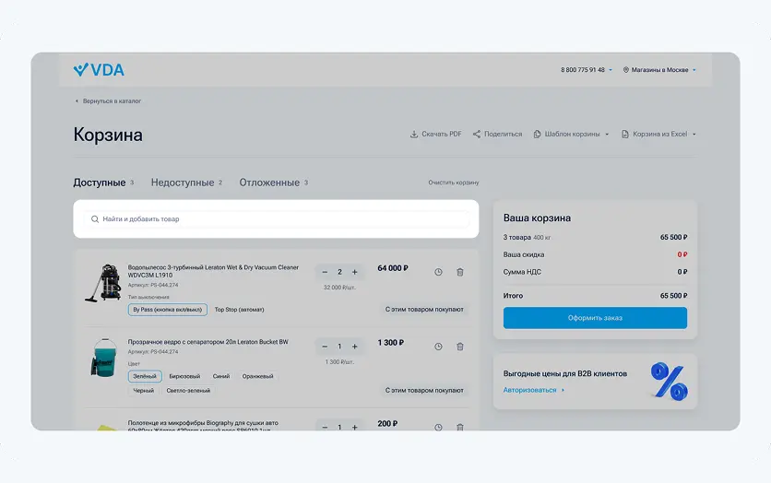Image resolution: width=771 pixels, height=483 pixels.
Task: Open the Leraton Wet & Dry Vacuum Cleaner title
Action: coord(213,271)
